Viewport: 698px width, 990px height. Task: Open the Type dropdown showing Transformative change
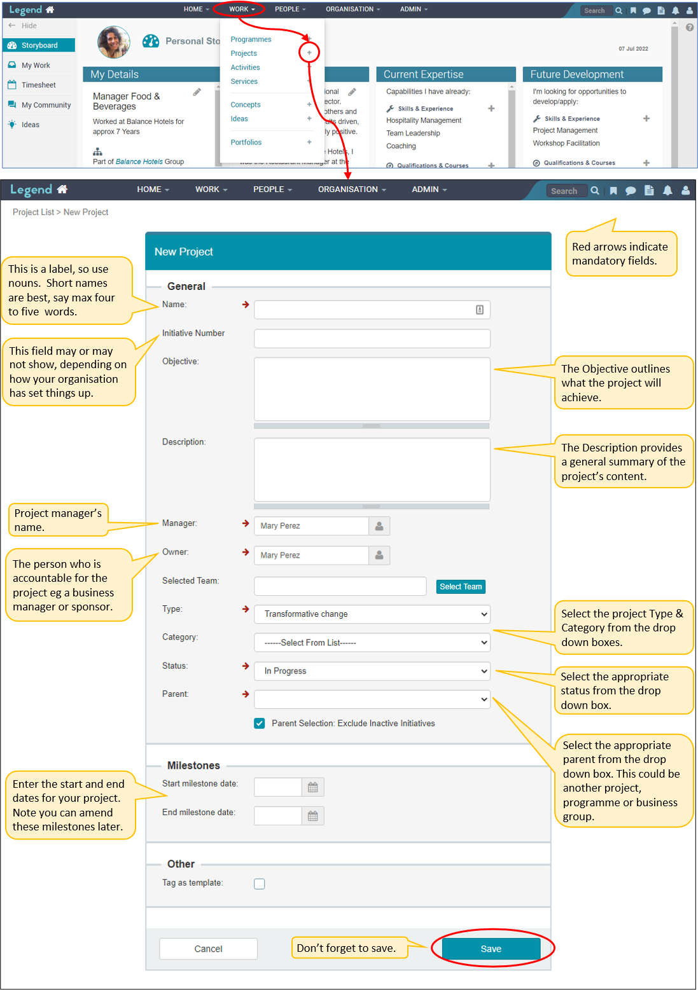372,614
